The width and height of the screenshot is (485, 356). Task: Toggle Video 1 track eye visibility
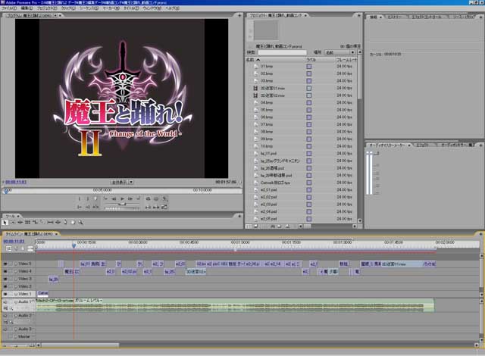point(5,294)
